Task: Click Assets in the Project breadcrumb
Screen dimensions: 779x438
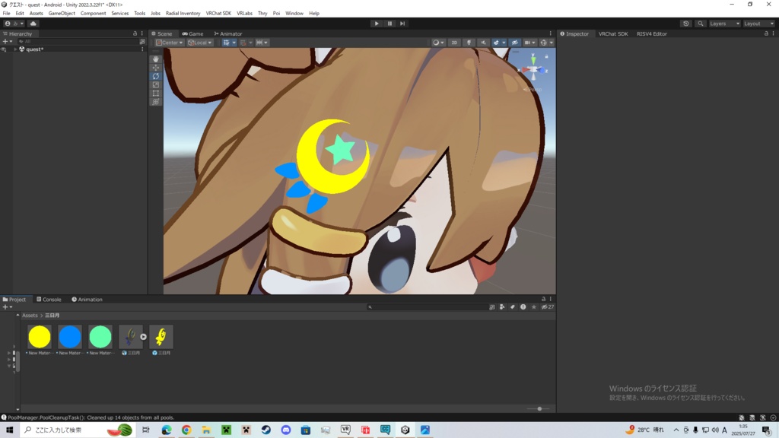Action: click(x=30, y=316)
